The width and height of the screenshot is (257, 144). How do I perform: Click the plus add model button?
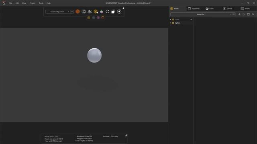[239, 14]
